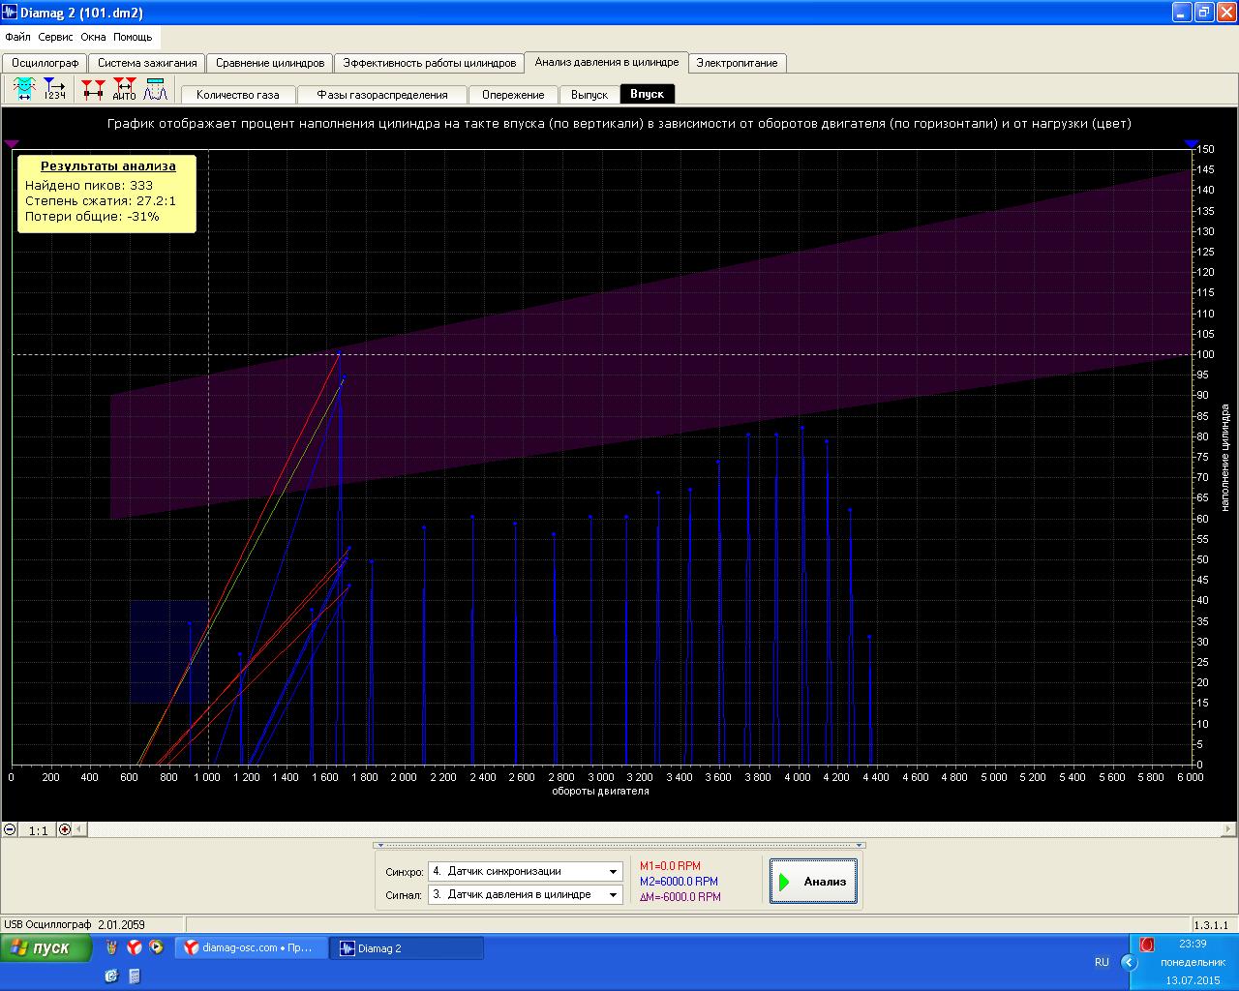The width and height of the screenshot is (1239, 991).
Task: Launch the Internet Explorer quick launch icon
Action: (x=111, y=976)
